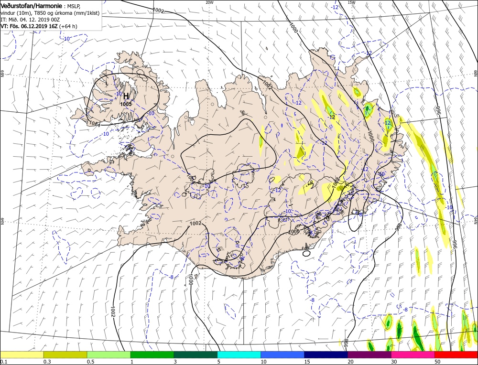Click the "3" legend scale label

pos(175,362)
